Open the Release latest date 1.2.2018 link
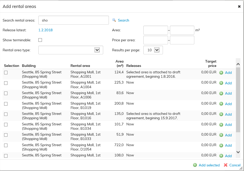244x171 pixels. [46, 30]
